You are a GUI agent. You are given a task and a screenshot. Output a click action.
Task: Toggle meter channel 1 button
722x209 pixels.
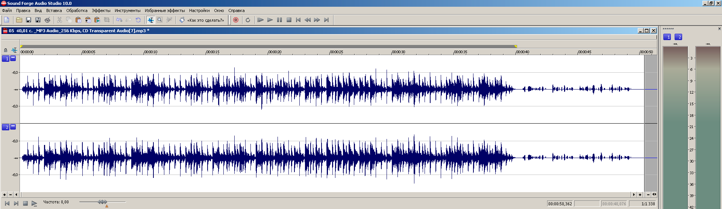click(667, 37)
